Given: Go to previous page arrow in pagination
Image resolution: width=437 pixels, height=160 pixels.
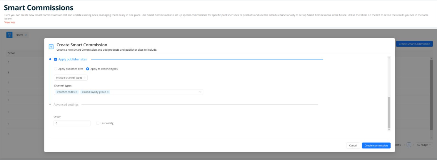Looking at the screenshot, I should 404,145.
